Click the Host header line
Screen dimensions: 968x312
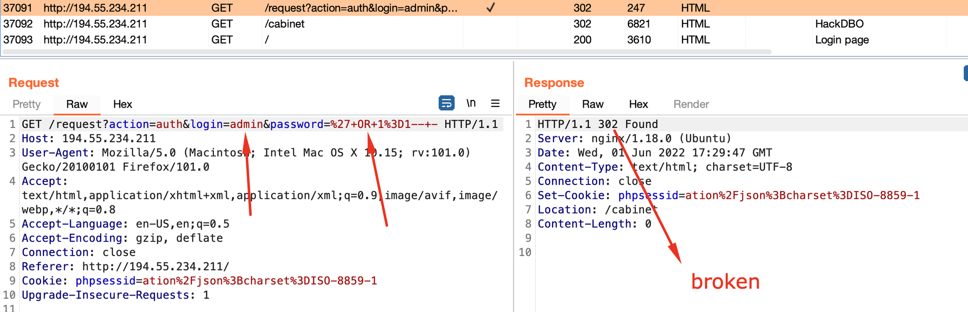[x=89, y=139]
